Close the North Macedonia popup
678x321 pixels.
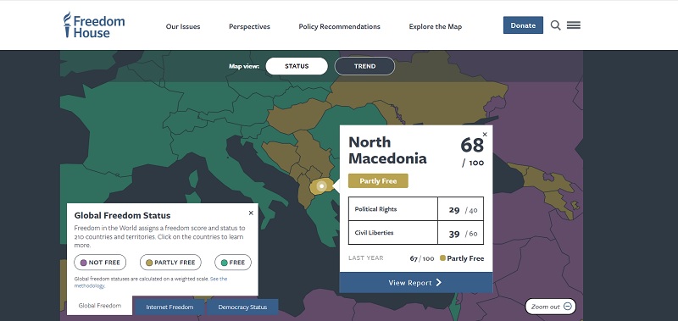pyautogui.click(x=485, y=135)
